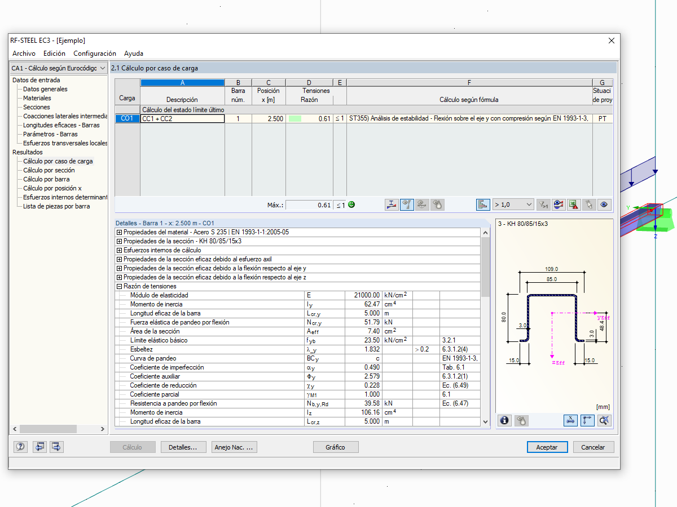
Task: Click the colored results display icon
Action: point(559,205)
